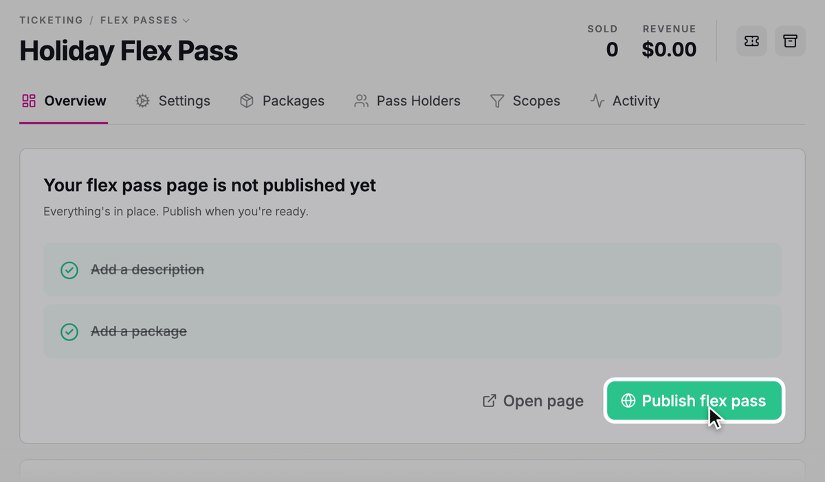Go to the Pass Holders tab
Screen dimensions: 825x482
[407, 101]
